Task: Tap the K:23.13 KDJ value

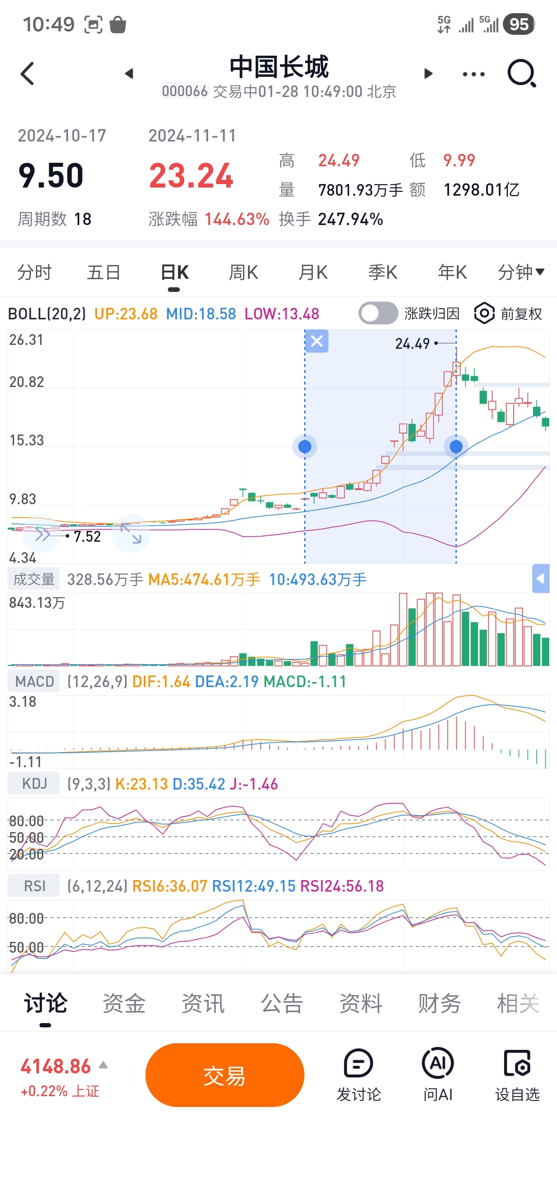Action: 142,784
